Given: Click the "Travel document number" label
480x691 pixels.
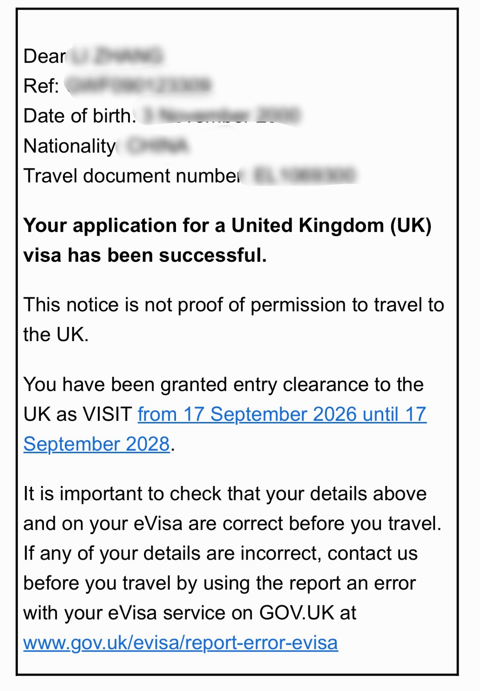Looking at the screenshot, I should coord(132,176).
